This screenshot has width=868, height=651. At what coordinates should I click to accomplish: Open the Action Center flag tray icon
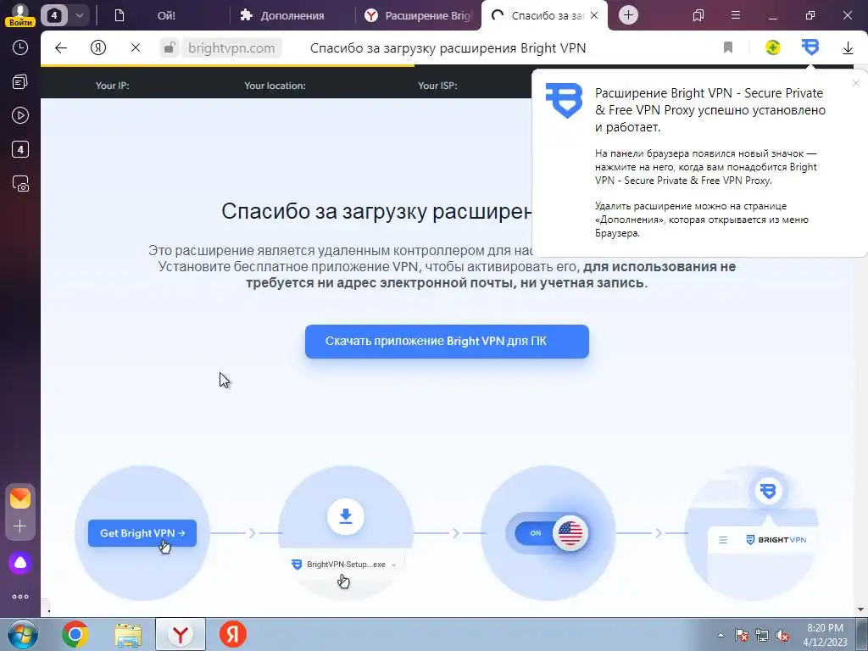[x=742, y=635]
